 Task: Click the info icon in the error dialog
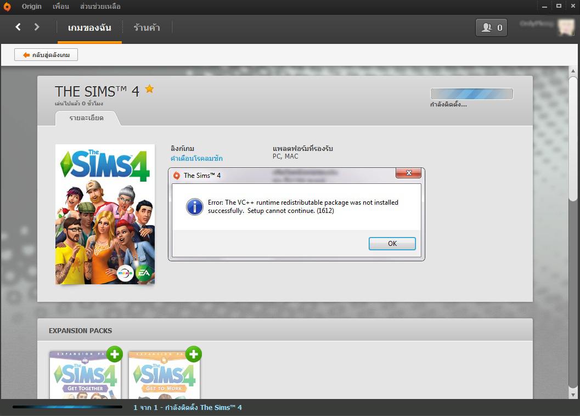tap(195, 206)
